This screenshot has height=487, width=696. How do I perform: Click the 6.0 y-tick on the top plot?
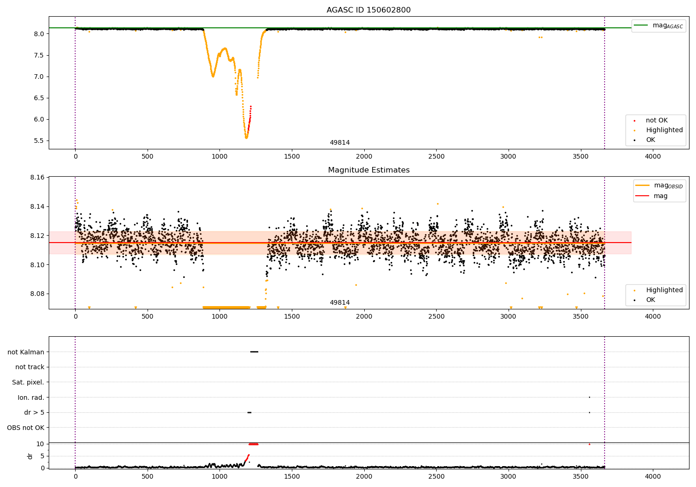pos(39,119)
